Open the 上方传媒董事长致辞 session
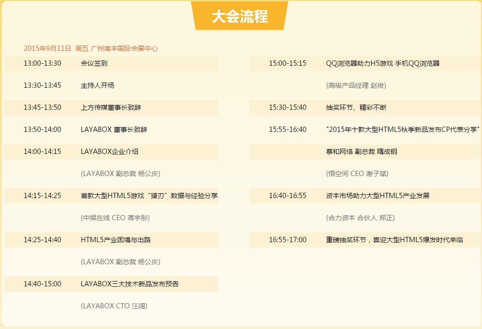 pos(117,107)
